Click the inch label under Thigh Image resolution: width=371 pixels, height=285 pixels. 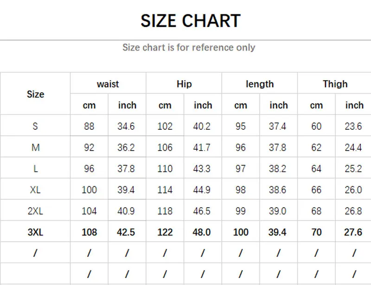click(x=354, y=105)
